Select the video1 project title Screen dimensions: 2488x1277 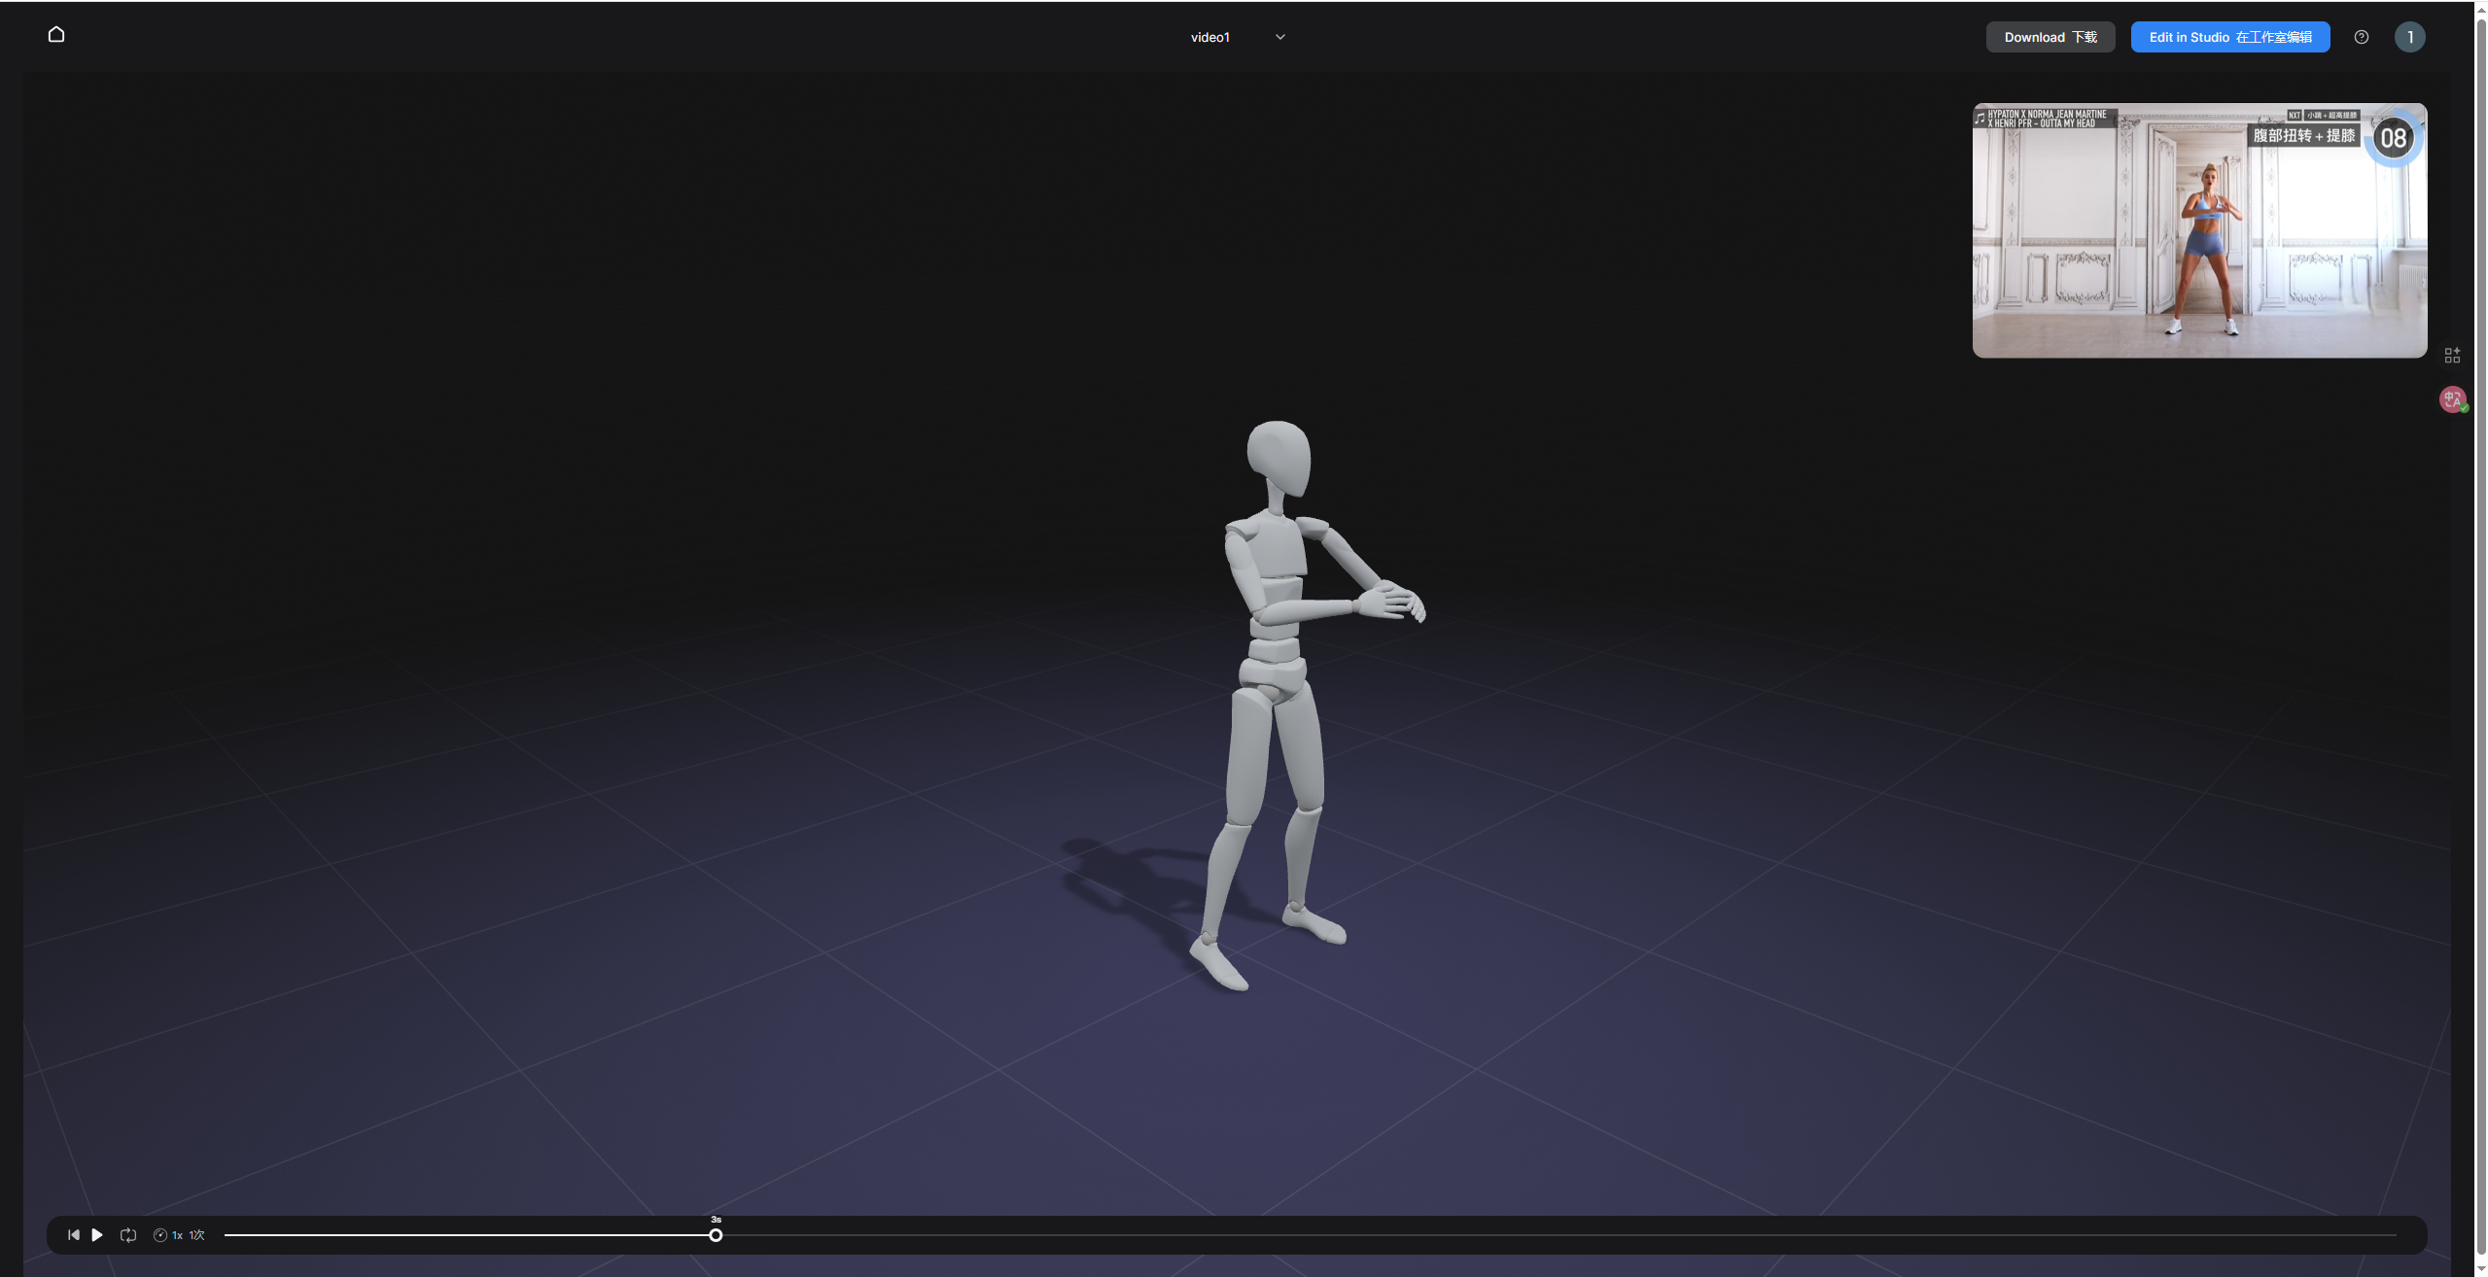(1209, 37)
